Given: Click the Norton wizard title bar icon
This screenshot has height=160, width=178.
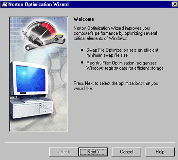Looking at the screenshot, I should (4, 4).
